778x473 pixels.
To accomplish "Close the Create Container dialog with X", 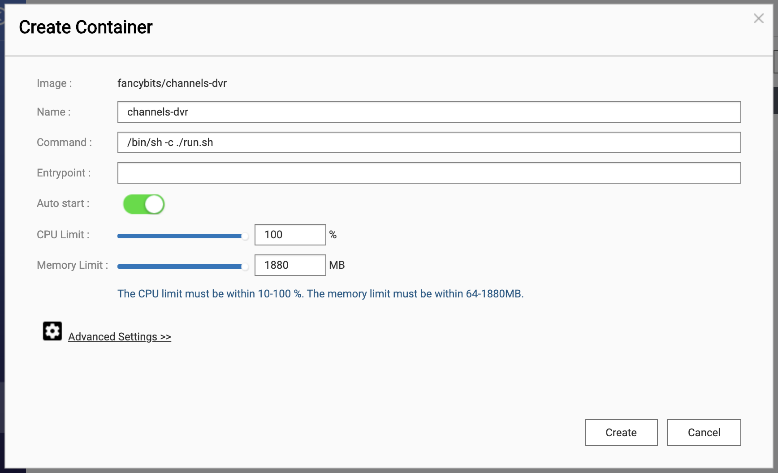I will click(x=758, y=18).
